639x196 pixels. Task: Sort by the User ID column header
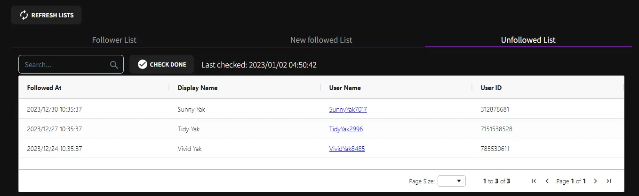tap(491, 88)
